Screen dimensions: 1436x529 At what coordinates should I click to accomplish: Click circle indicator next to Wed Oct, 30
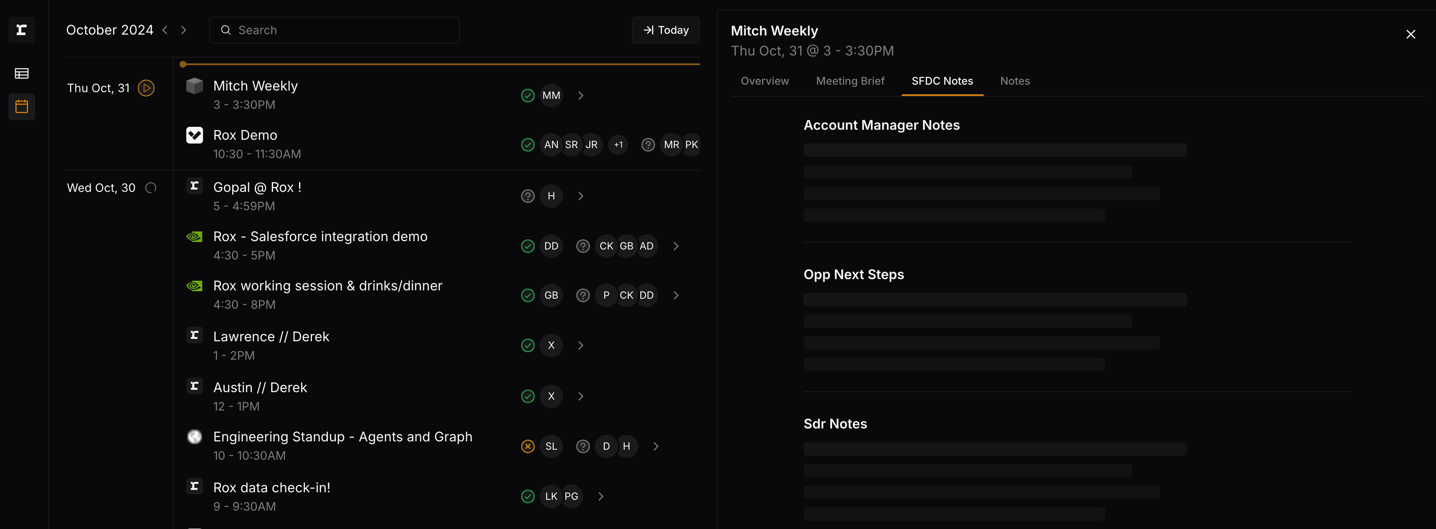coord(150,188)
